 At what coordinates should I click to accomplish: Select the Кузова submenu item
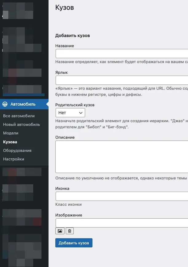10,142
